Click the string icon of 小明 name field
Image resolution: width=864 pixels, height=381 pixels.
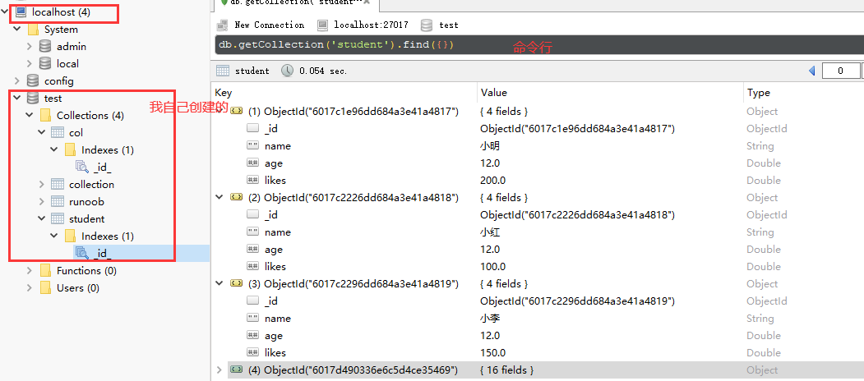(253, 146)
